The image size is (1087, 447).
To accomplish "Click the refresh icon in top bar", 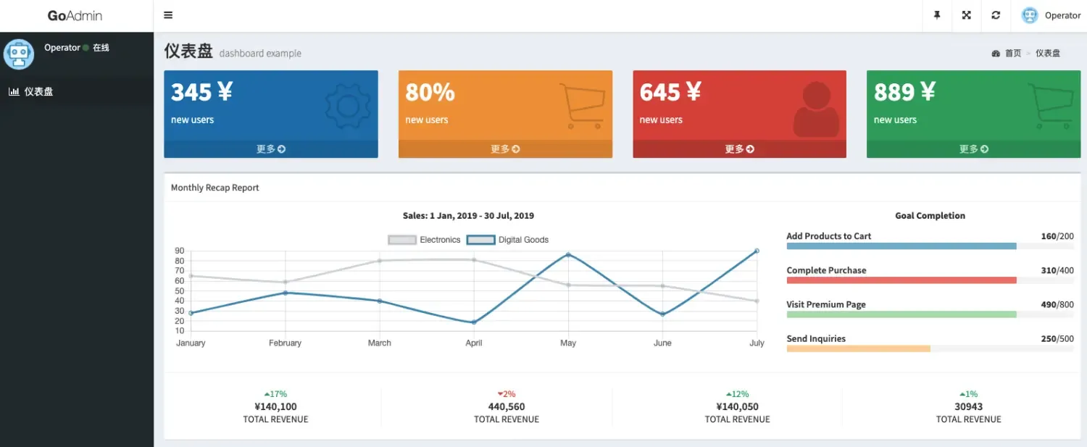I will 996,15.
